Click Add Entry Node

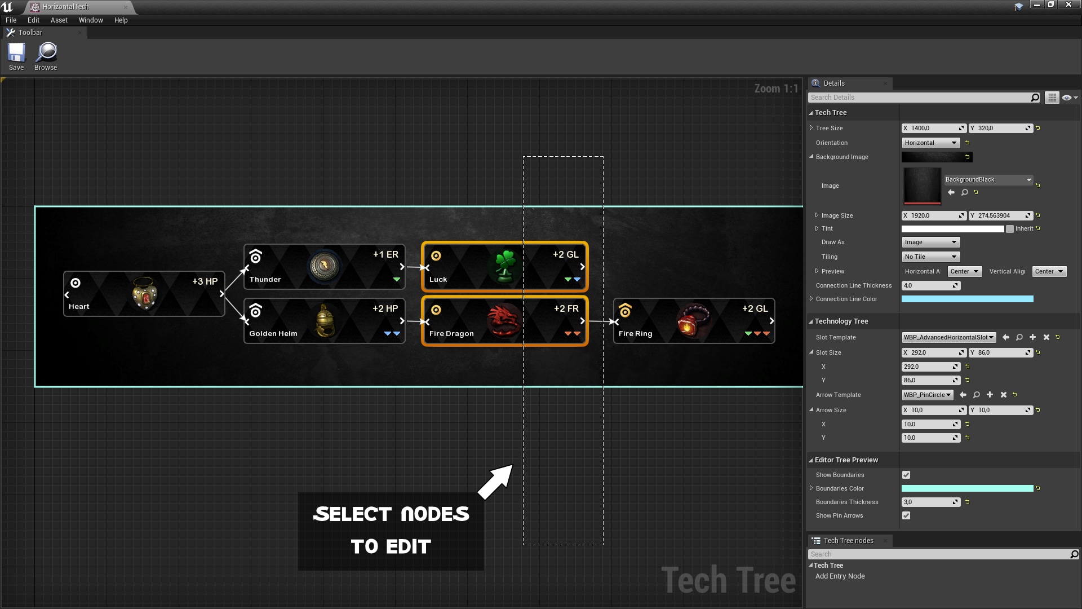(840, 576)
